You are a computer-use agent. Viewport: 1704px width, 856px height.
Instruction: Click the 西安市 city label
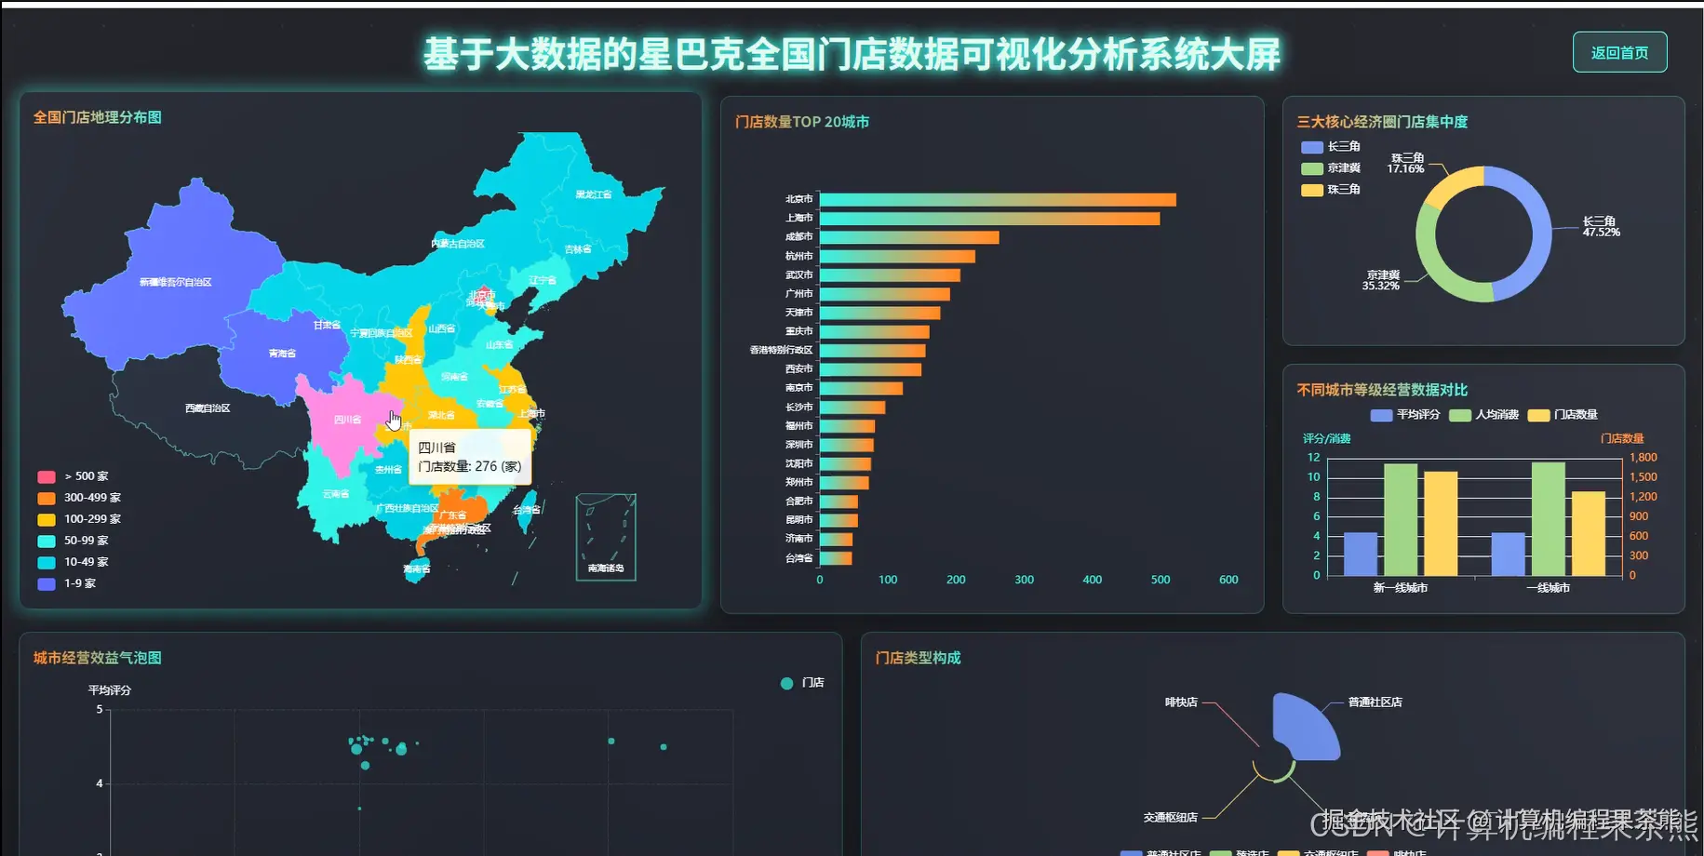pyautogui.click(x=798, y=369)
